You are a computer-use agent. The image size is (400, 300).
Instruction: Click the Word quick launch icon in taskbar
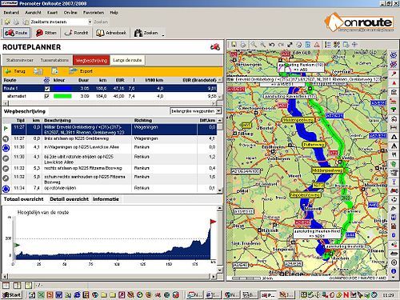click(x=59, y=294)
